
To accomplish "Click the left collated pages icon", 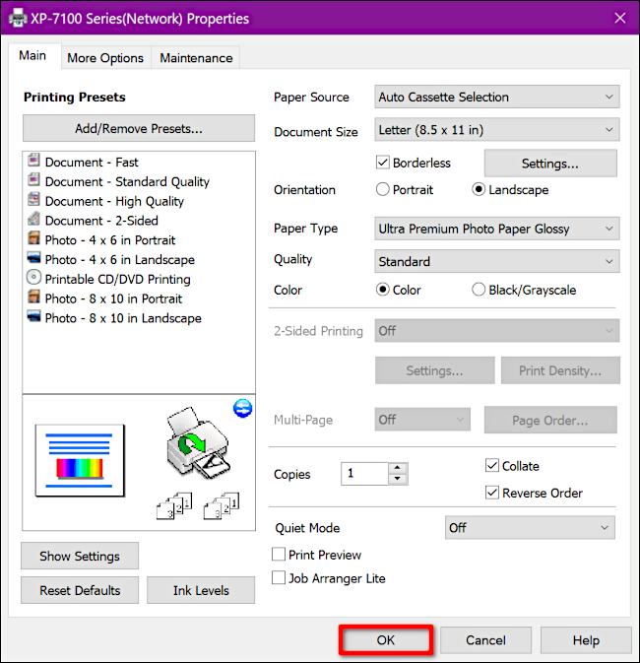I will pyautogui.click(x=174, y=505).
